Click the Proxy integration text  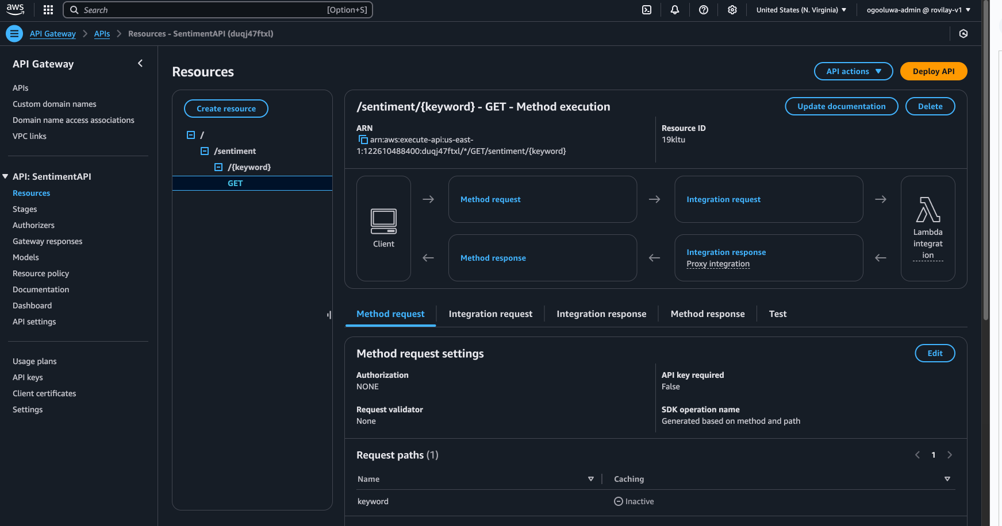[718, 264]
